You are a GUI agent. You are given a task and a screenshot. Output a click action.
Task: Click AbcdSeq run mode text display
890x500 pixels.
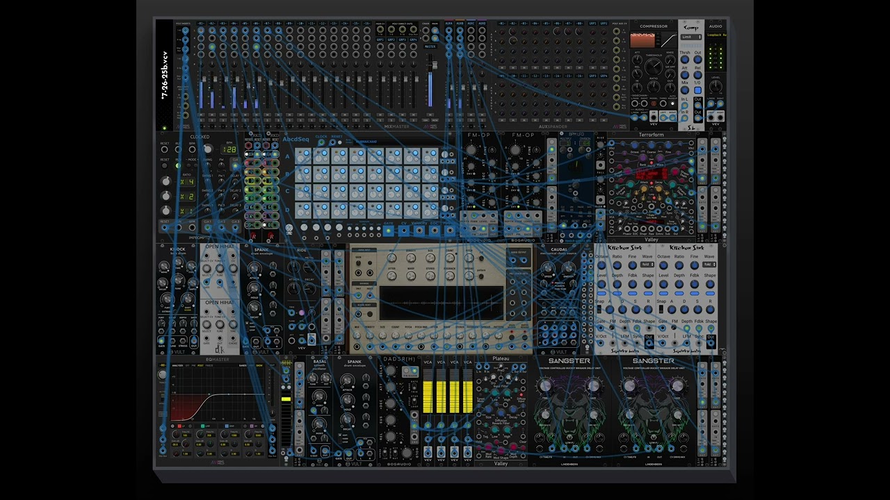click(x=404, y=142)
